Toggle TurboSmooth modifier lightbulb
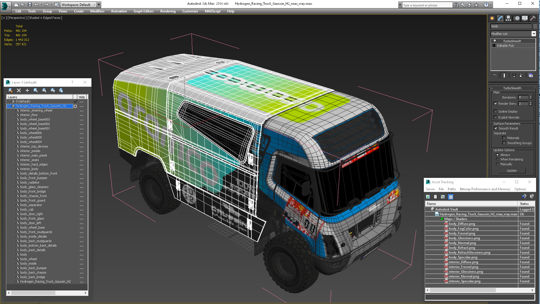The width and height of the screenshot is (540, 304). coord(494,41)
